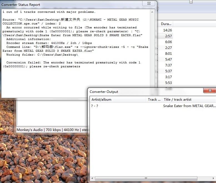Viewport: 216px width, 183px height.
Task: Select the 2:27 duration track in playlist
Action: (x=169, y=48)
